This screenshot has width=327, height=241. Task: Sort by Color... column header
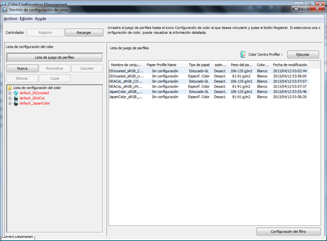click(262, 65)
